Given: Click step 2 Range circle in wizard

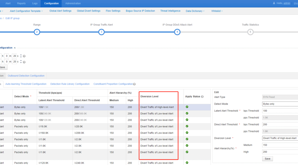Looking at the screenshot, I should point(37,32).
